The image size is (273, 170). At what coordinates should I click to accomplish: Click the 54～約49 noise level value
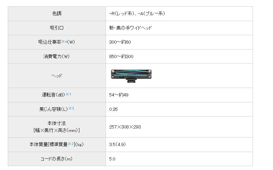[119, 95]
